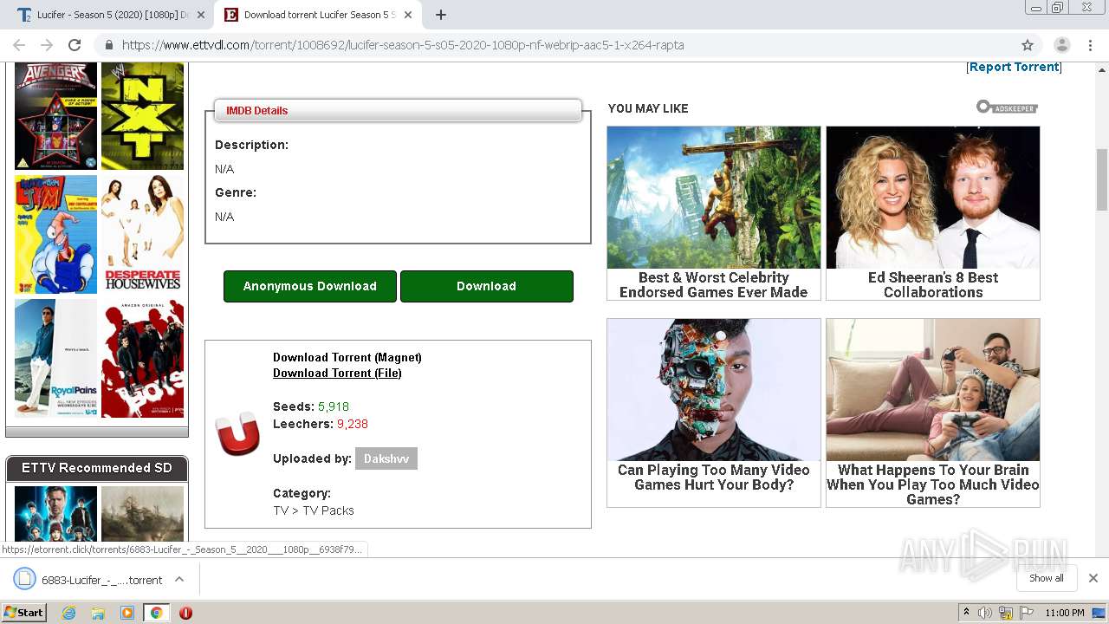Show hidden tray icons arrow
The image size is (1109, 624).
coord(966,613)
